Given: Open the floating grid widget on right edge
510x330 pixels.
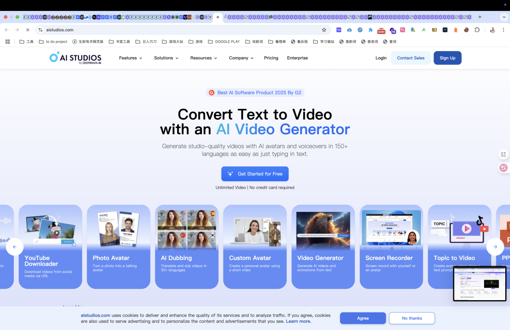Looking at the screenshot, I should 503,155.
